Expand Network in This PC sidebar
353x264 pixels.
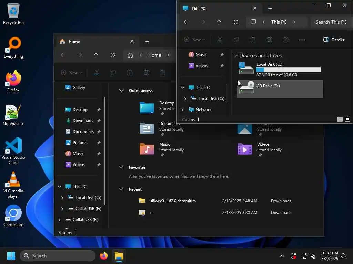[183, 110]
